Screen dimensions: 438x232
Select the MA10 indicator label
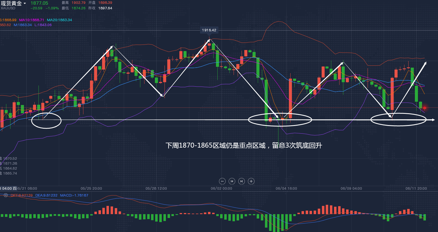tap(31, 20)
